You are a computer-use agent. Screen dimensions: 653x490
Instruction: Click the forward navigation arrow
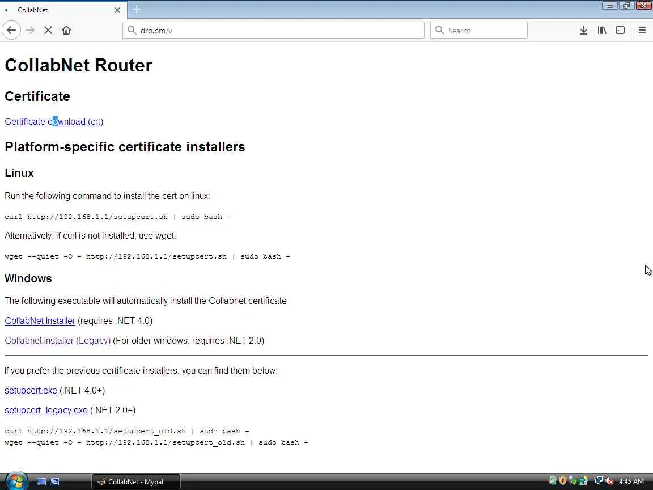click(x=30, y=31)
